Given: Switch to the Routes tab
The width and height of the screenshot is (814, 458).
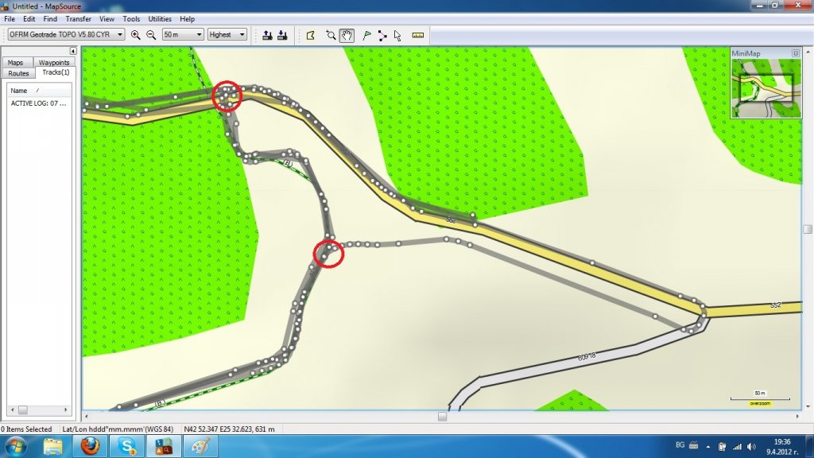Looking at the screenshot, I should point(19,73).
